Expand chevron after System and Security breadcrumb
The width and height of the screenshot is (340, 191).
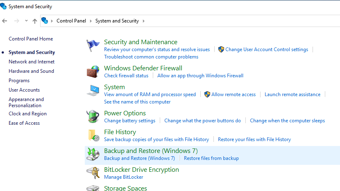coord(143,21)
